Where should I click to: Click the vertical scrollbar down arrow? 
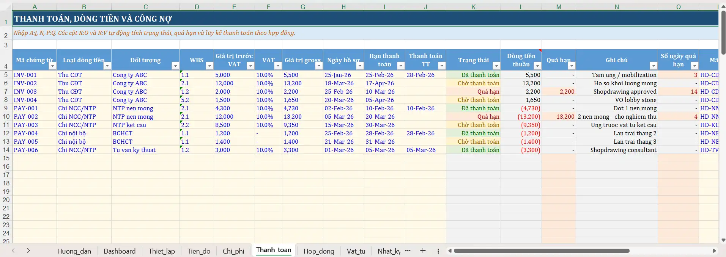click(x=723, y=240)
